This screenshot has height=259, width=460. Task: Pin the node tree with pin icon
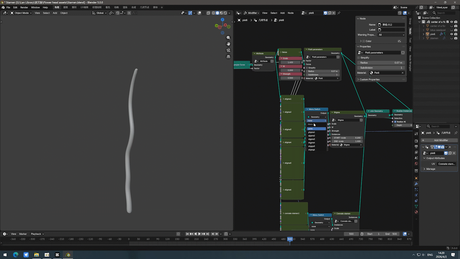point(339,13)
